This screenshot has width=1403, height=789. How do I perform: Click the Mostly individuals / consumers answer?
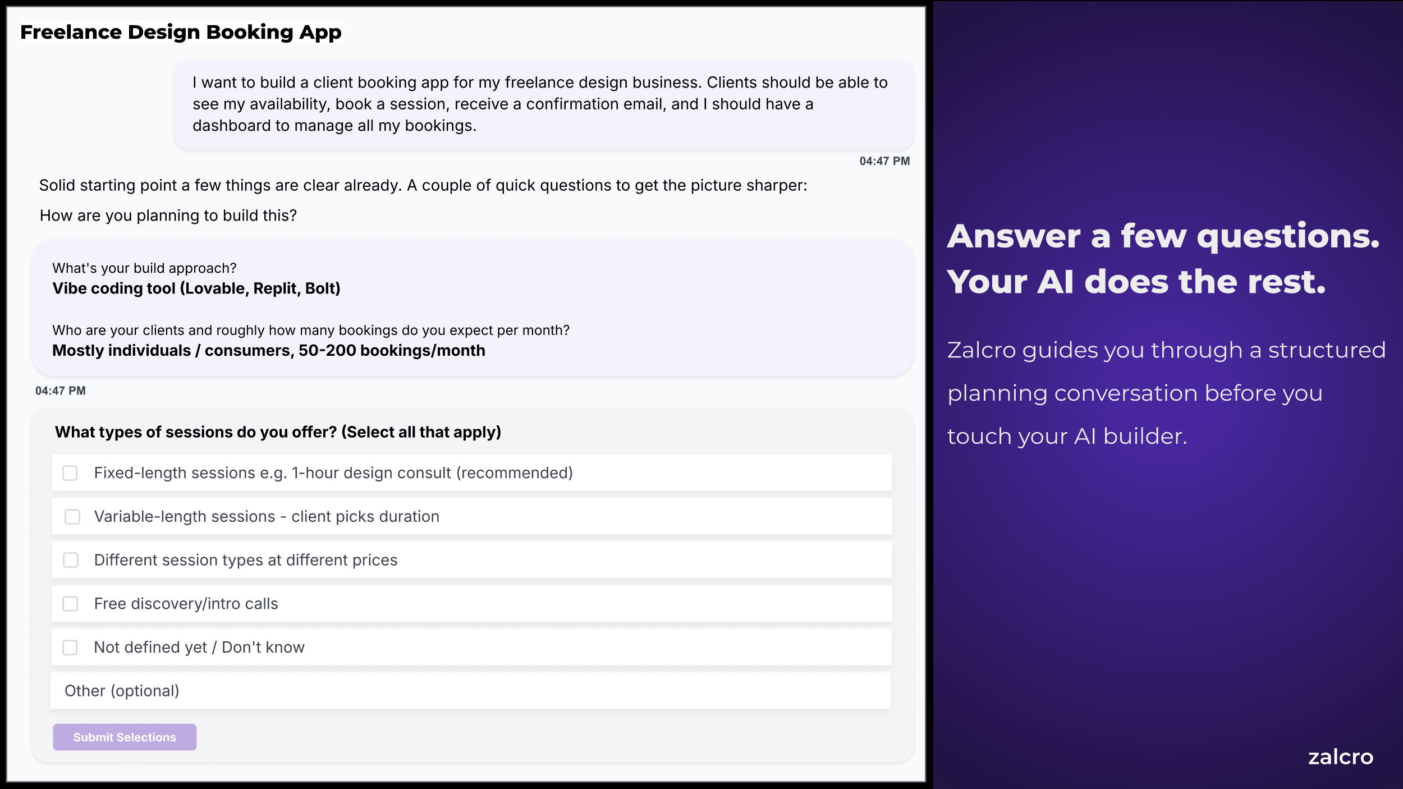point(269,351)
